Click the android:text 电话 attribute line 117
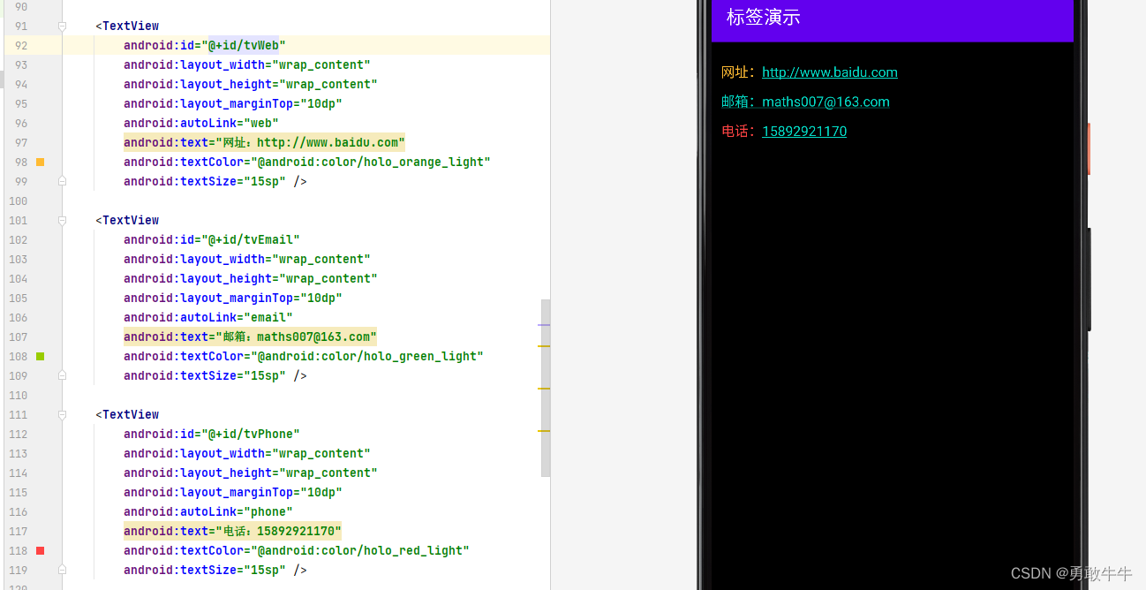The height and width of the screenshot is (590, 1146). click(232, 532)
